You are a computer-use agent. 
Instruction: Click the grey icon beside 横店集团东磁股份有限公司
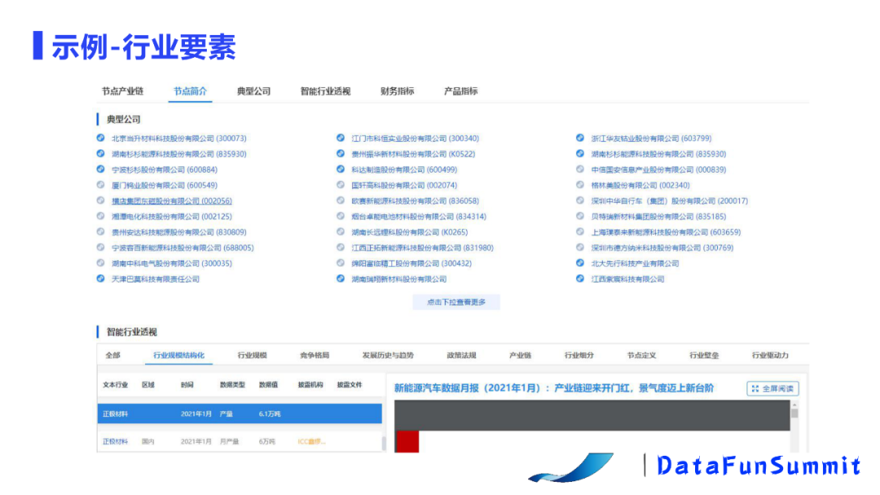pyautogui.click(x=100, y=201)
